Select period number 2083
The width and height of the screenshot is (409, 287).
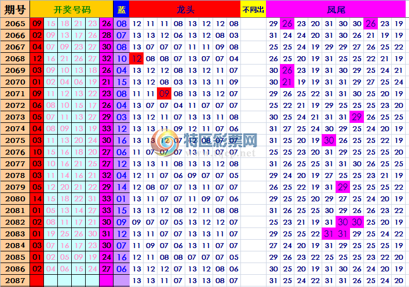point(15,234)
